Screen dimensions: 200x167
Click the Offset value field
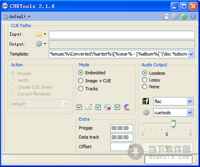tap(122, 147)
